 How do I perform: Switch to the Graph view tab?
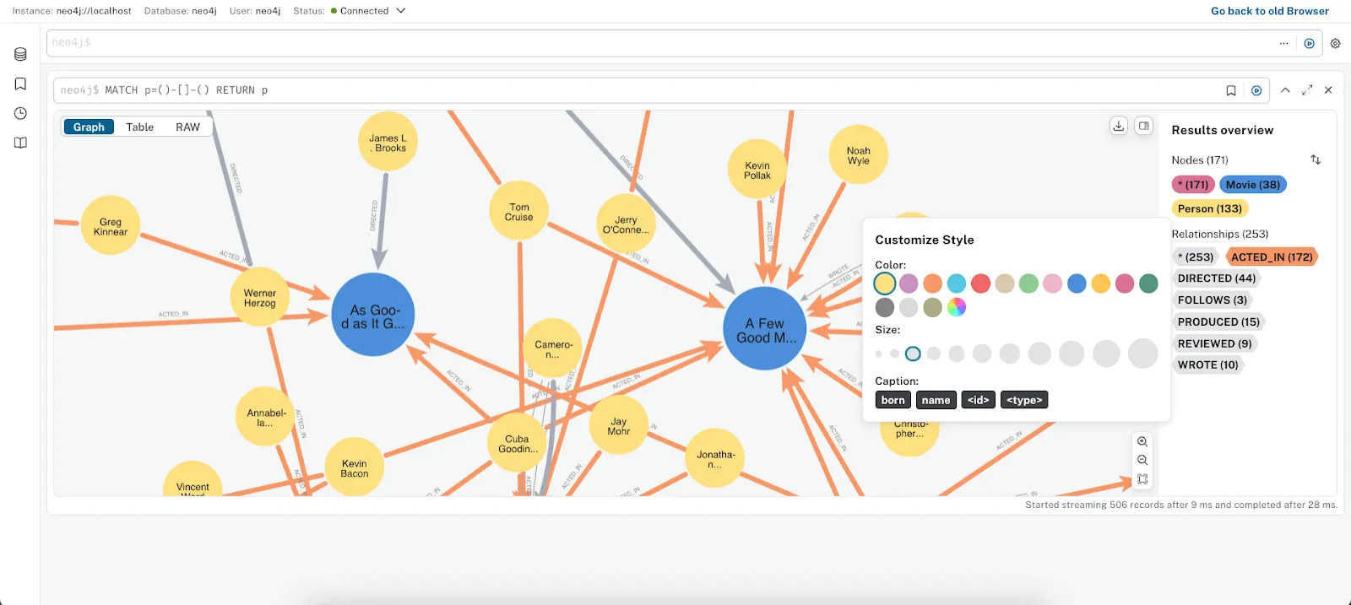89,127
